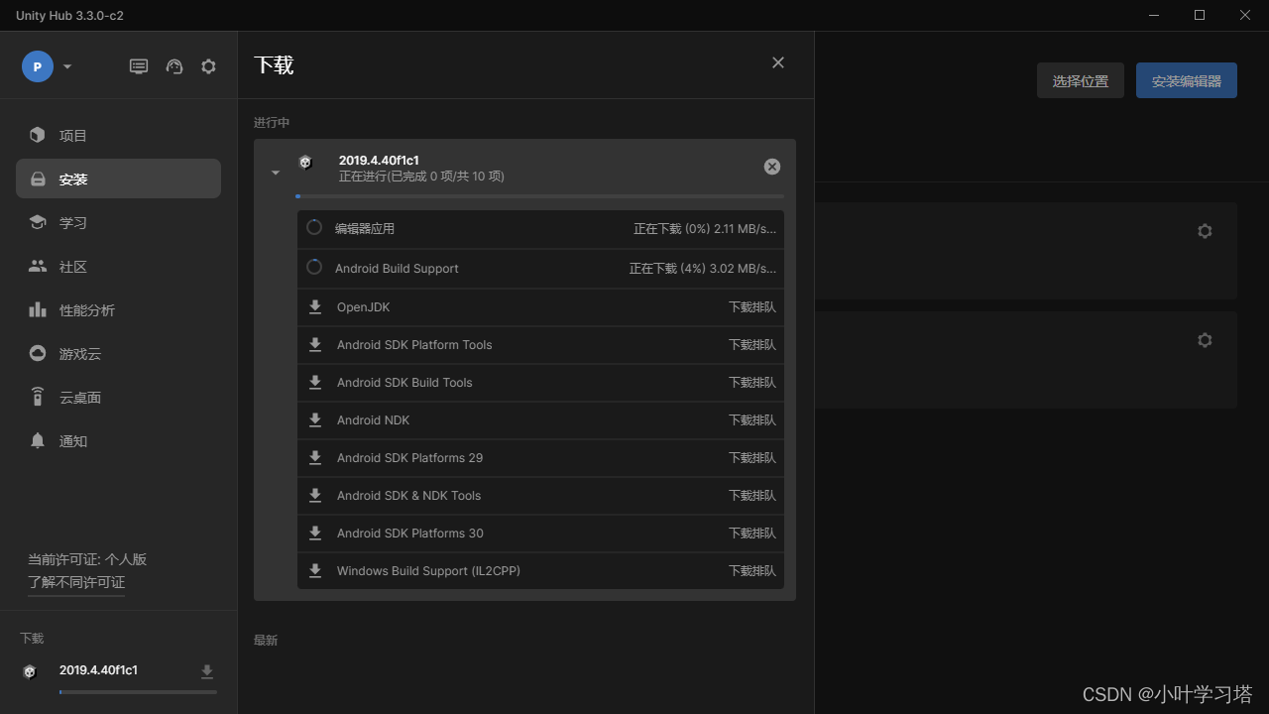
Task: Open gear menu of first installed editor
Action: 1205,231
